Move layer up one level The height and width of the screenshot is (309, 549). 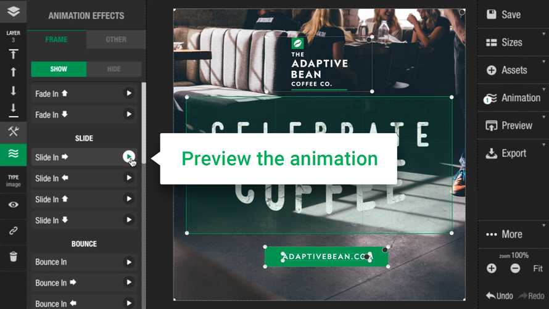(x=14, y=72)
